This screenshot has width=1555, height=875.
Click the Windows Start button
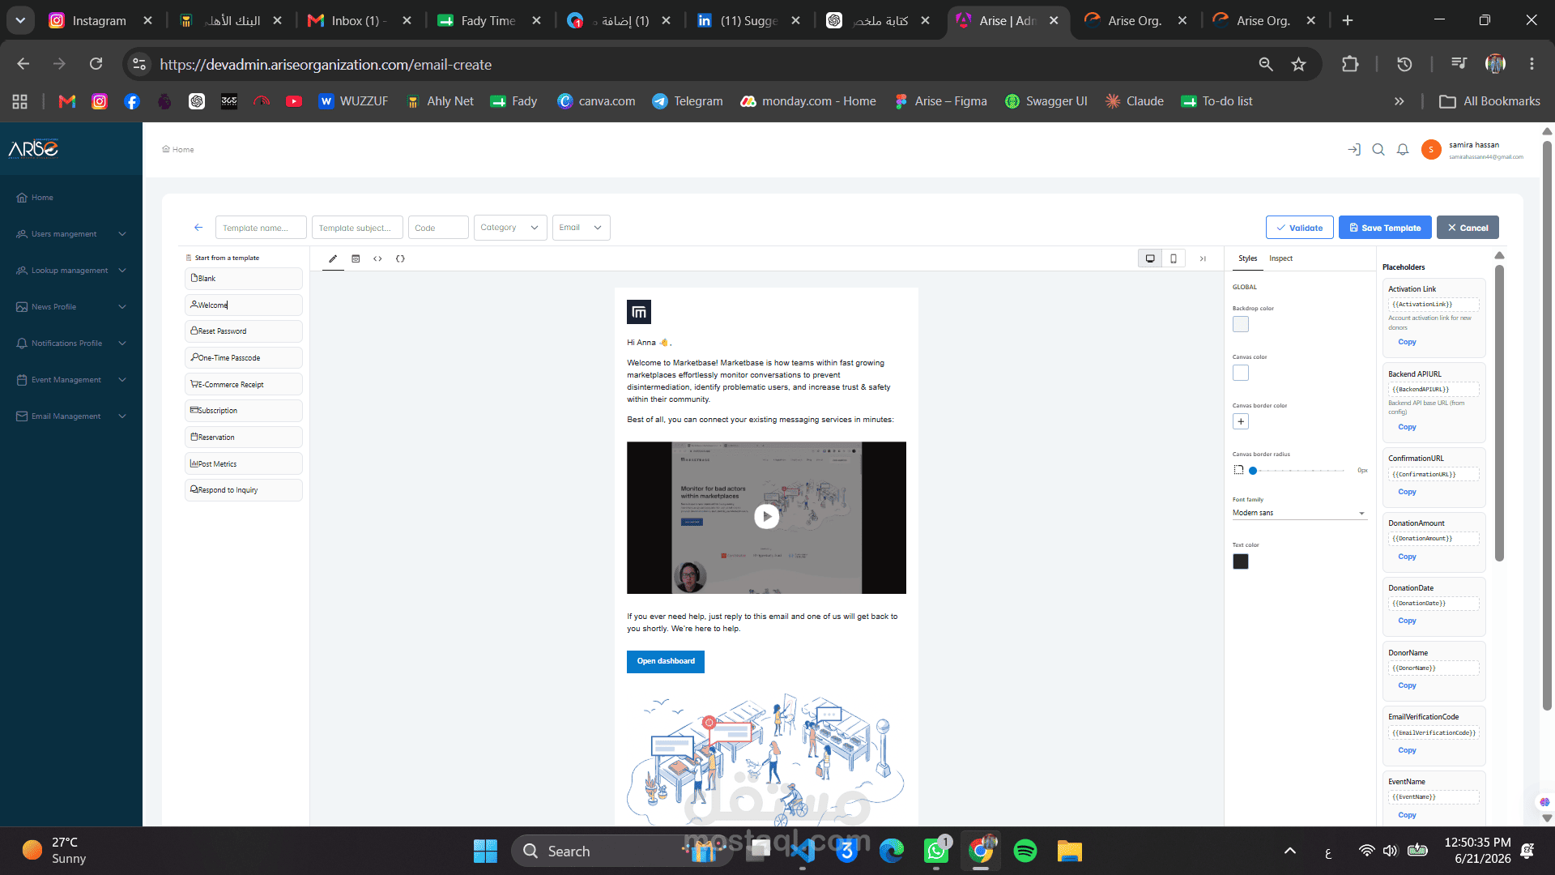485,851
